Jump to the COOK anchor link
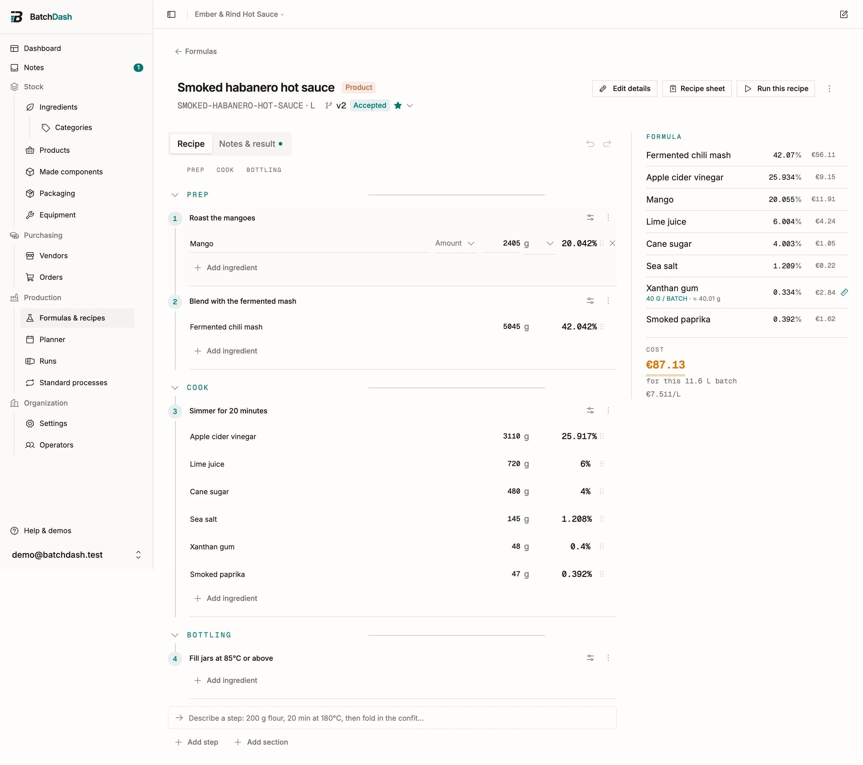 tap(225, 170)
